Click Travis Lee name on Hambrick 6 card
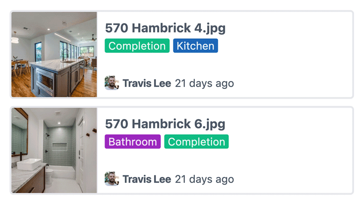The height and width of the screenshot is (204, 363). coord(147,179)
